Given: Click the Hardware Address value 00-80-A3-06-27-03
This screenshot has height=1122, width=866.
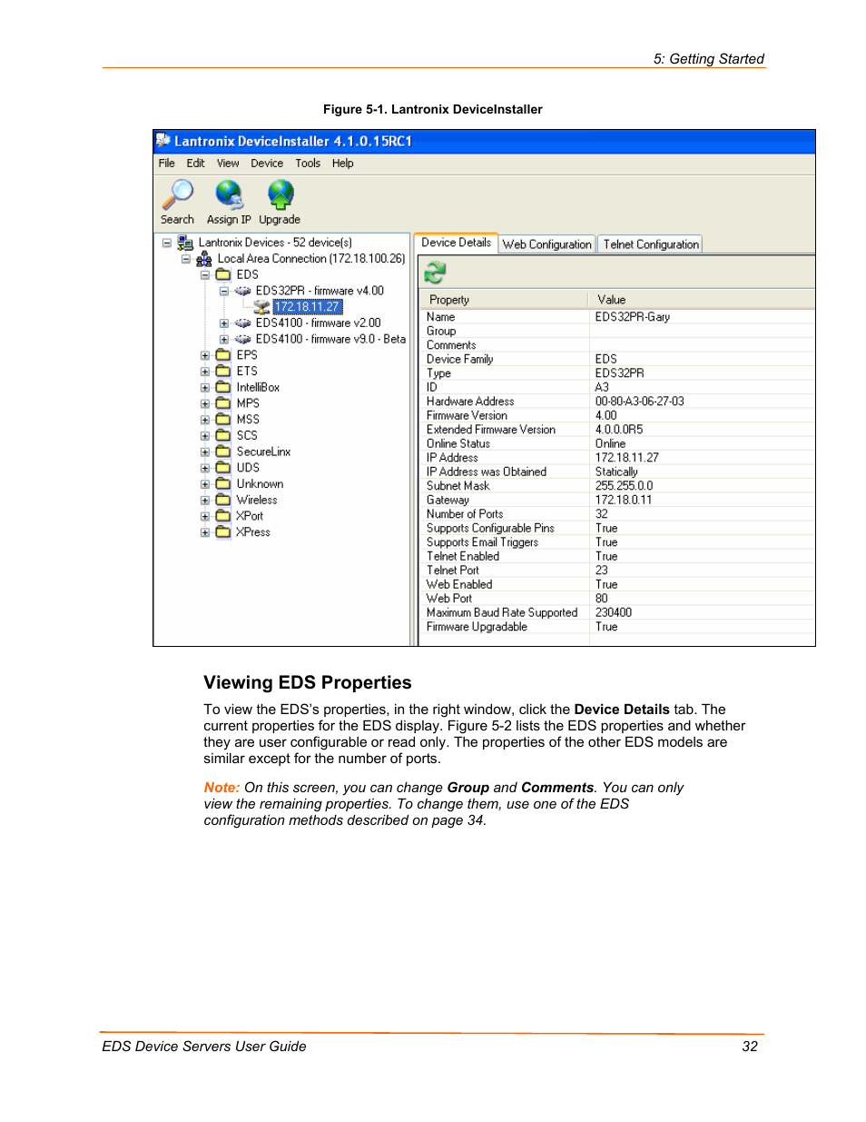Looking at the screenshot, I should pos(640,402).
